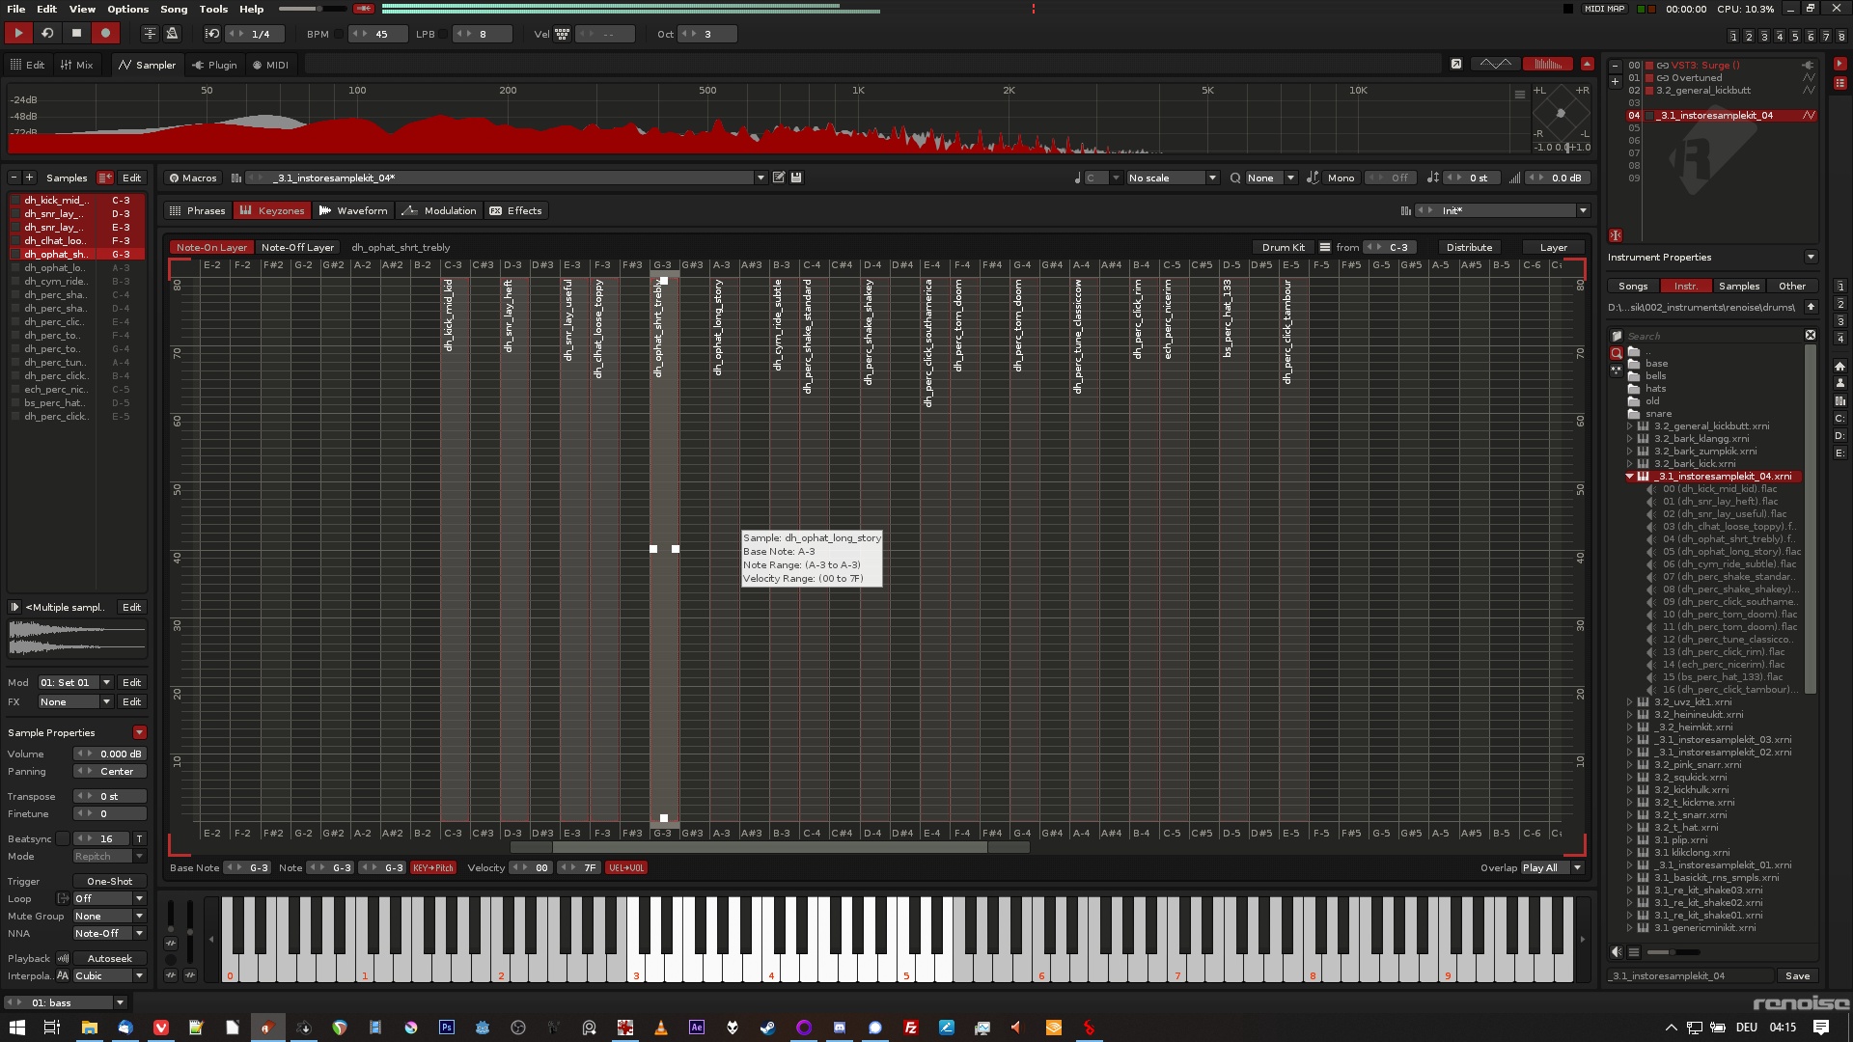Add a new sample with plus button

(x=29, y=178)
